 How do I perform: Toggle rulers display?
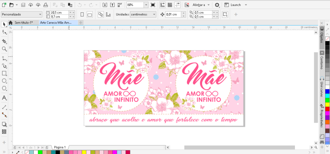coord(162,5)
